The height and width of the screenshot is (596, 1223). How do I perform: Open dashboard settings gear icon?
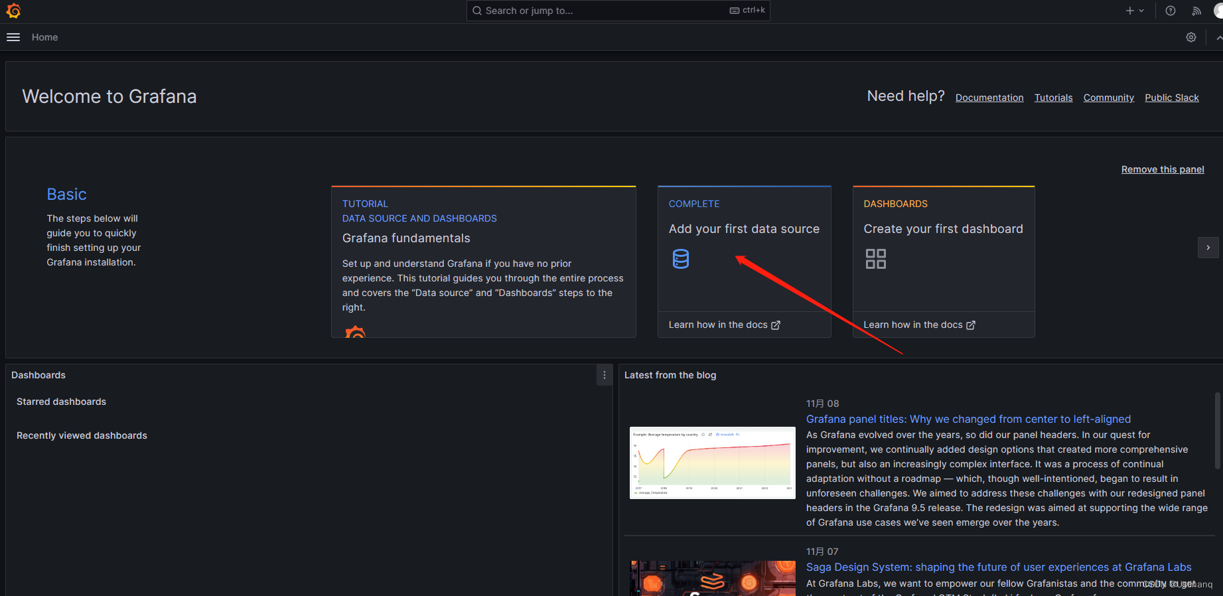pos(1191,37)
